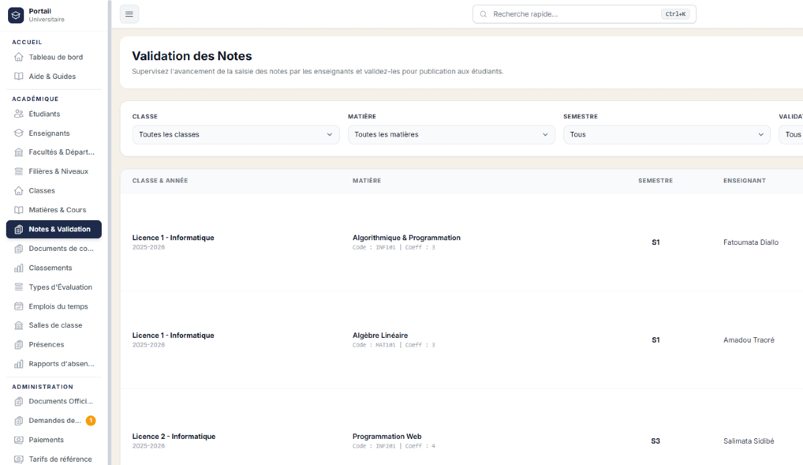The width and height of the screenshot is (803, 465).
Task: Select the Algorithmique & Programmation subject
Action: pos(406,238)
